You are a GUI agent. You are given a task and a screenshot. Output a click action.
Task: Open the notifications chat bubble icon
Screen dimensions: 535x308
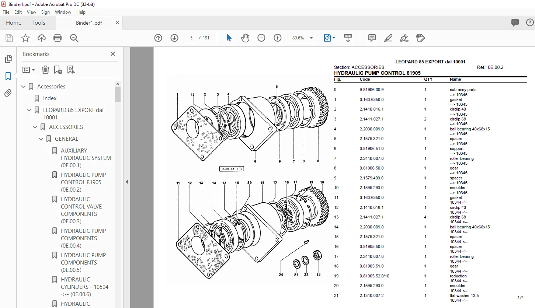coord(515,23)
